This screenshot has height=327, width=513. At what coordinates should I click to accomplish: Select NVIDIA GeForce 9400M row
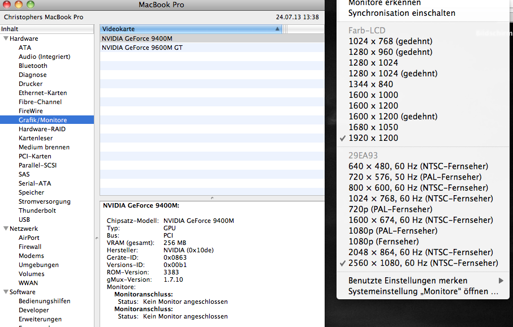[212, 38]
